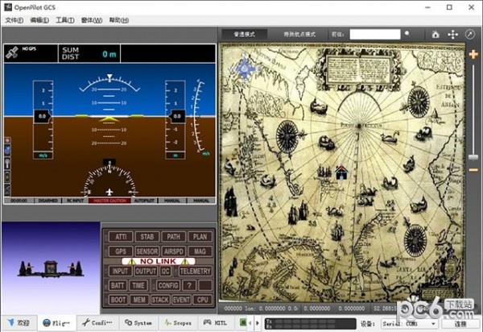Switch to the System tab
Screen dimensions: 483x332
138,323
